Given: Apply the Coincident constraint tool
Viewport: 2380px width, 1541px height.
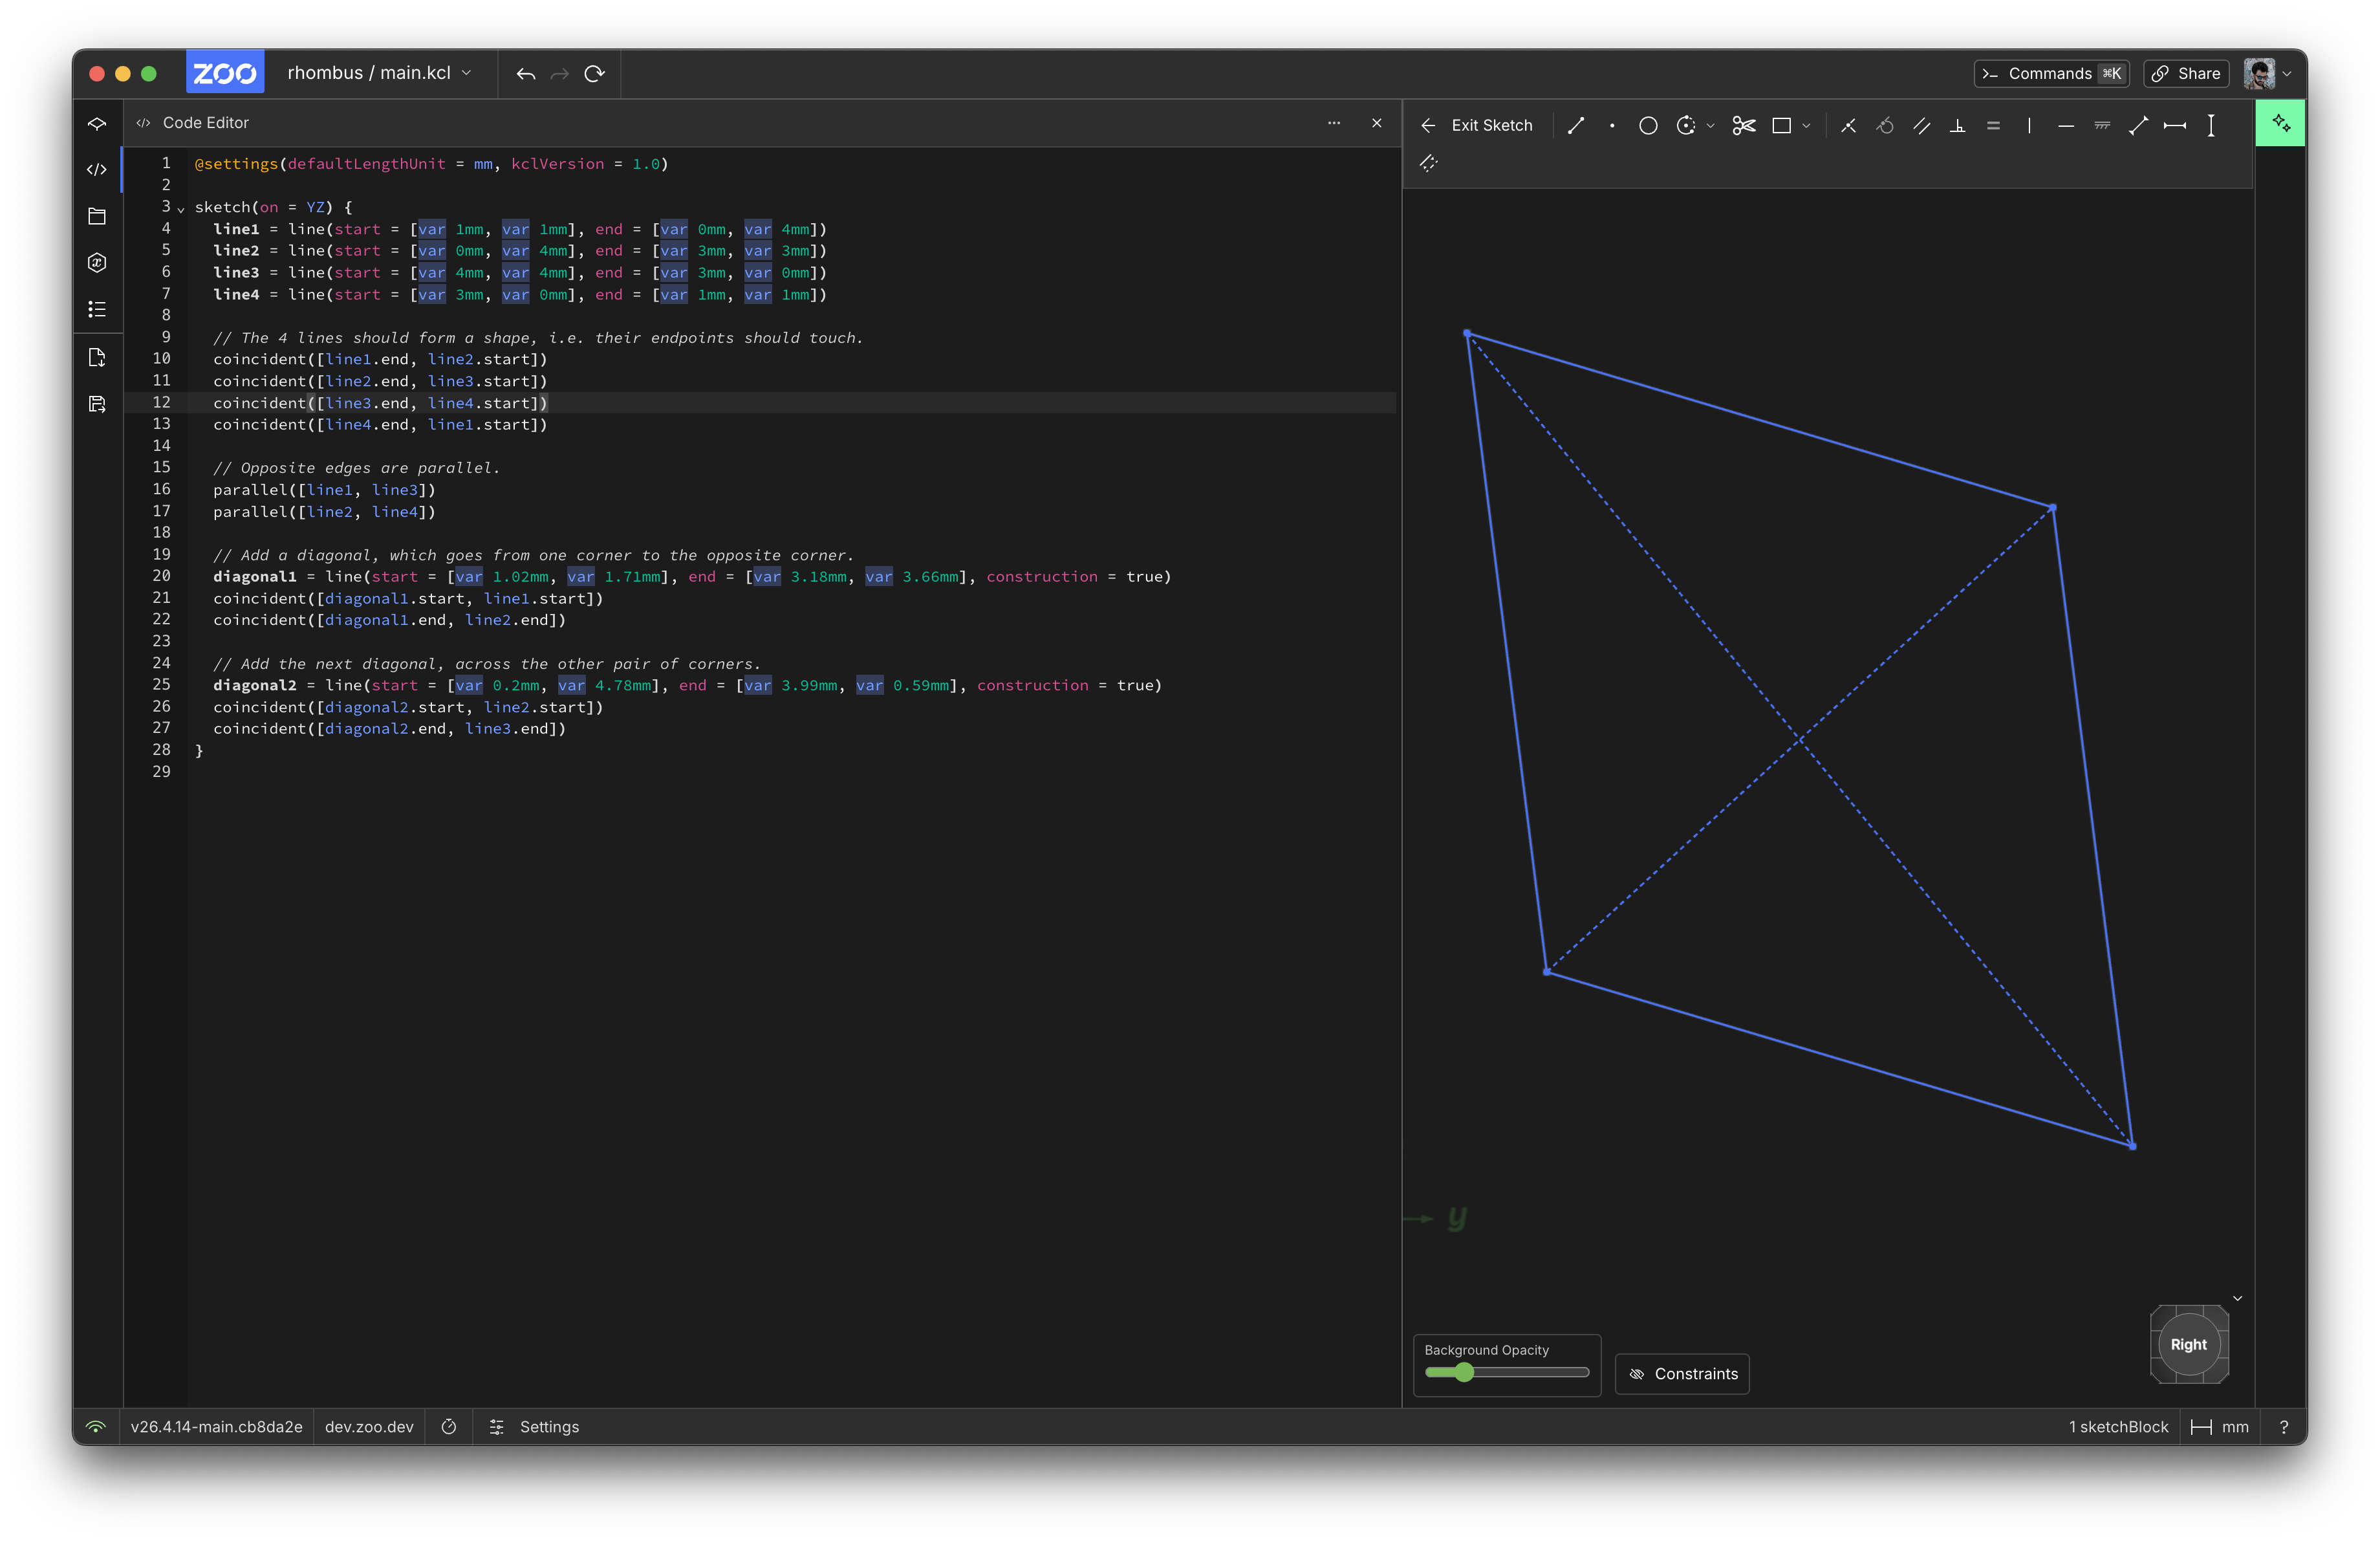Looking at the screenshot, I should point(1848,125).
